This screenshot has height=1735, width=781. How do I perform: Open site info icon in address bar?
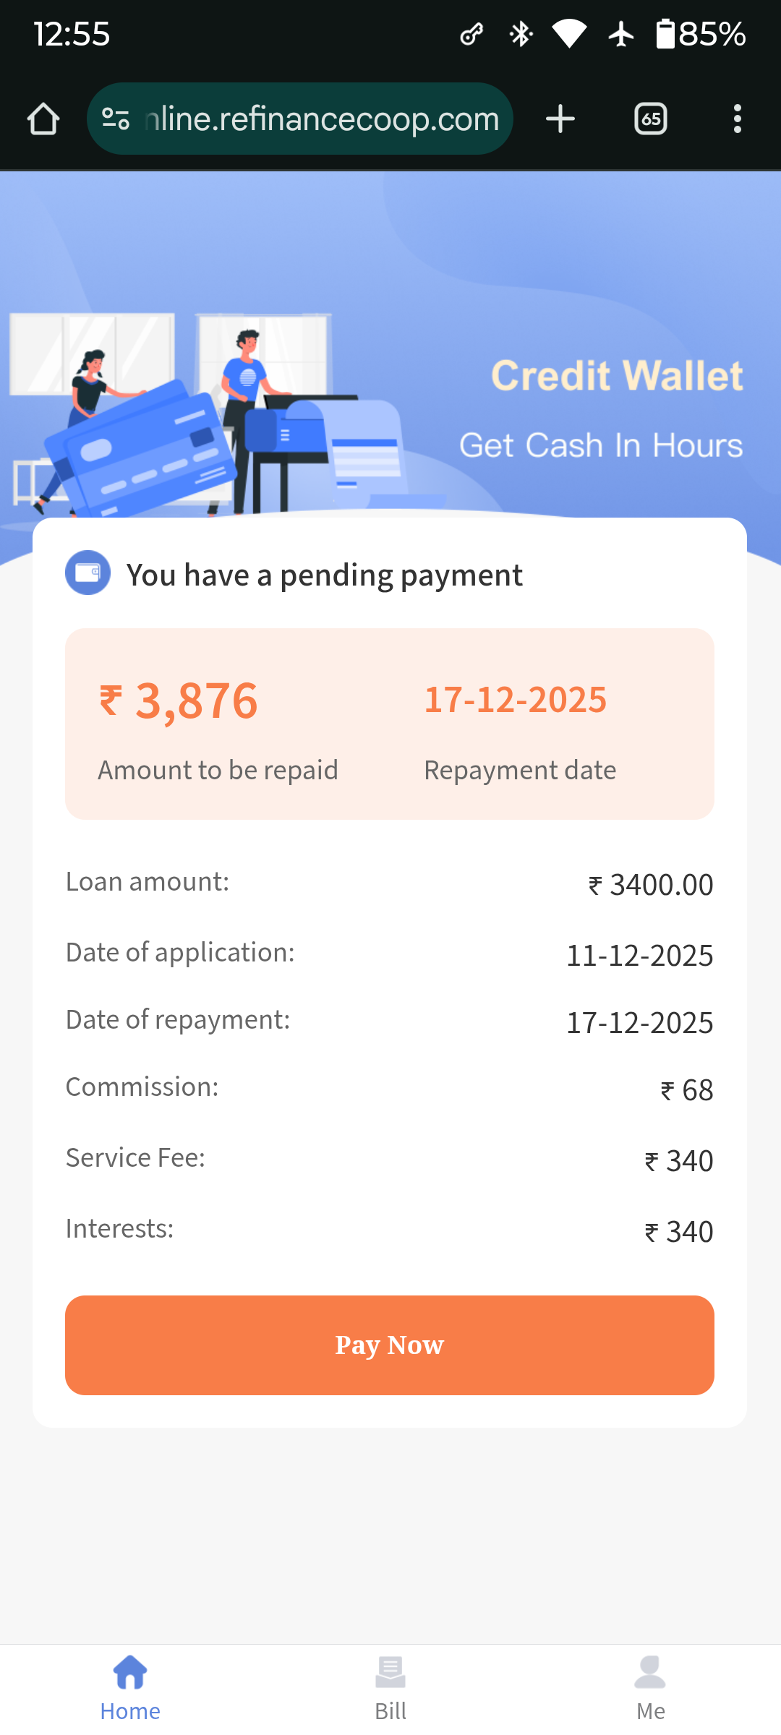tap(116, 119)
